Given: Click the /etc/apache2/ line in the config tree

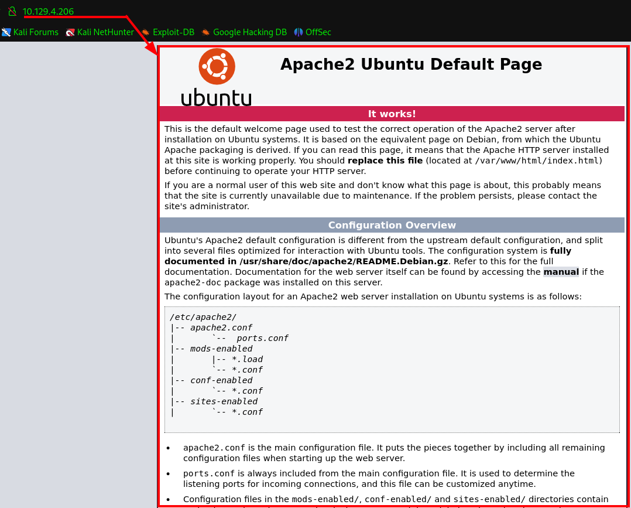Looking at the screenshot, I should coord(203,317).
